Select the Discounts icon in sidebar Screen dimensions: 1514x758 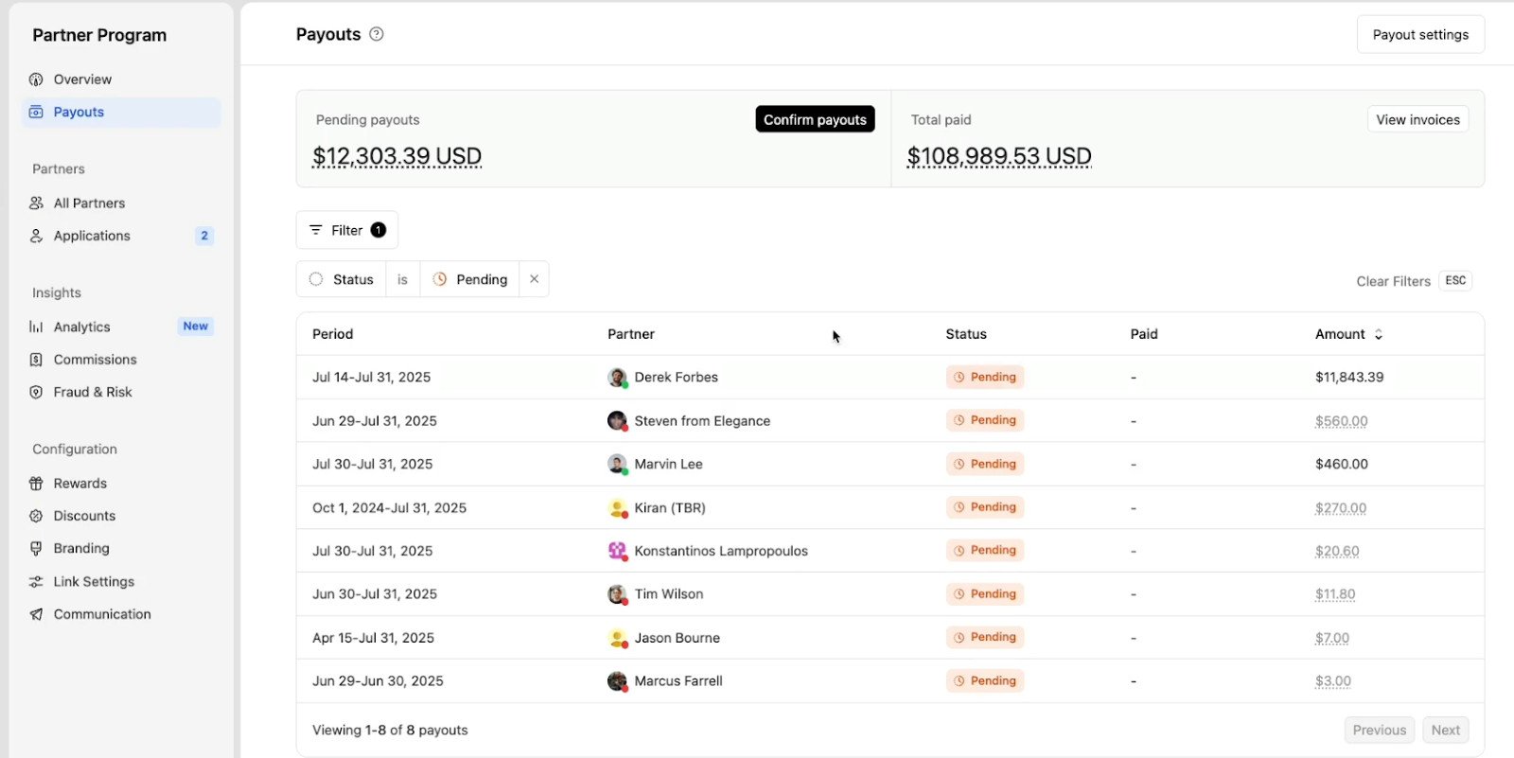pos(36,516)
